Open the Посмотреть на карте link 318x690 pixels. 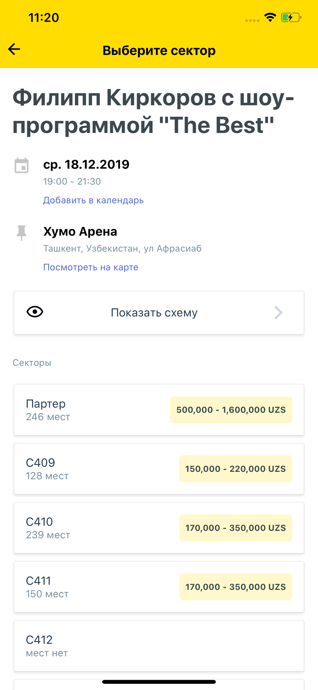pyautogui.click(x=91, y=267)
